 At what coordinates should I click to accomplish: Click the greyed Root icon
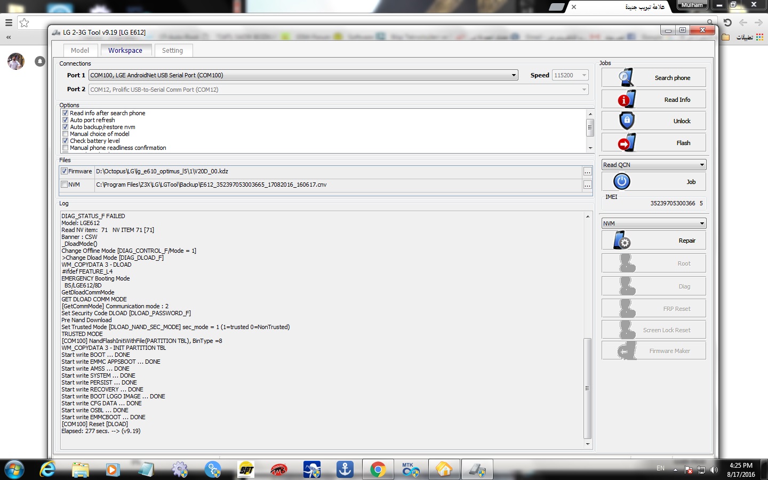pyautogui.click(x=628, y=263)
